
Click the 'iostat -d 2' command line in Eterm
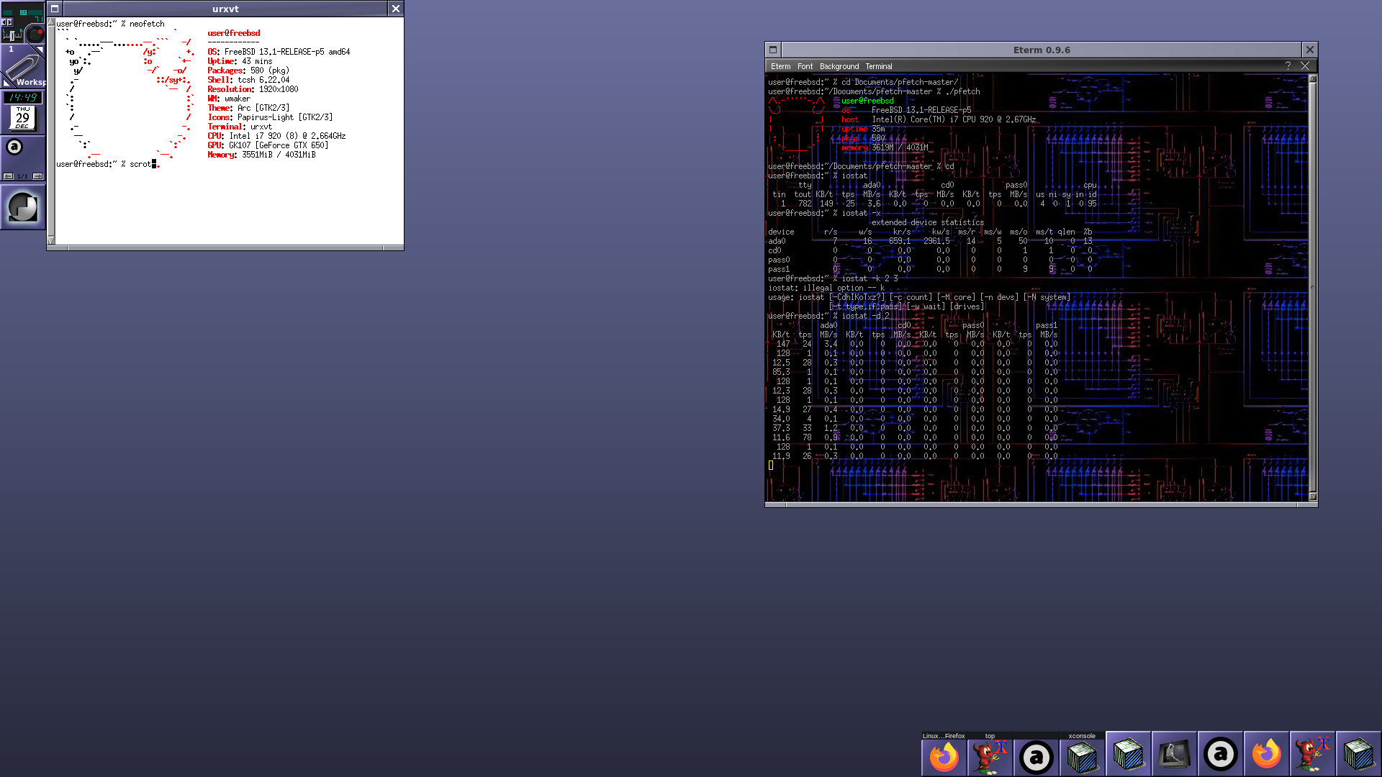pyautogui.click(x=828, y=316)
